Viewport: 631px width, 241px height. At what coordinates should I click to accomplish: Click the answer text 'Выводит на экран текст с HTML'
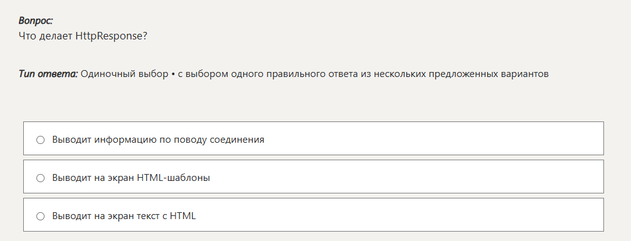pyautogui.click(x=124, y=216)
